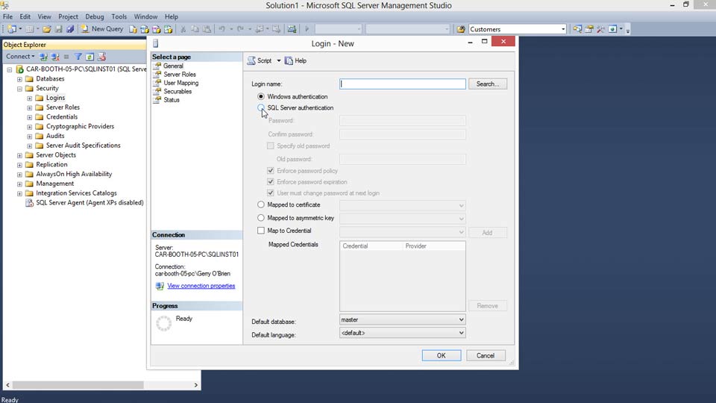Toggle Enforce password policy checkbox
This screenshot has width=716, height=403.
(270, 170)
